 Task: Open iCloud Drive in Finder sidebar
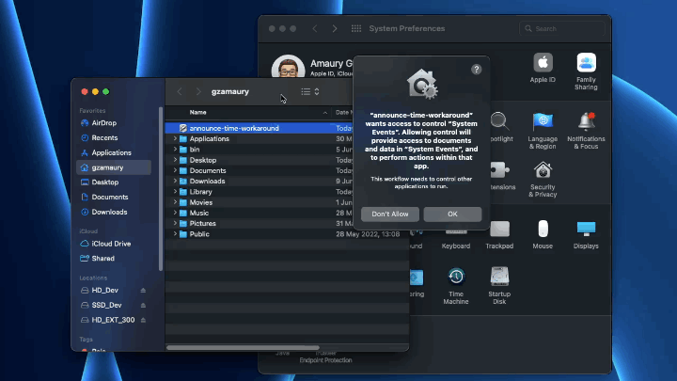click(114, 244)
